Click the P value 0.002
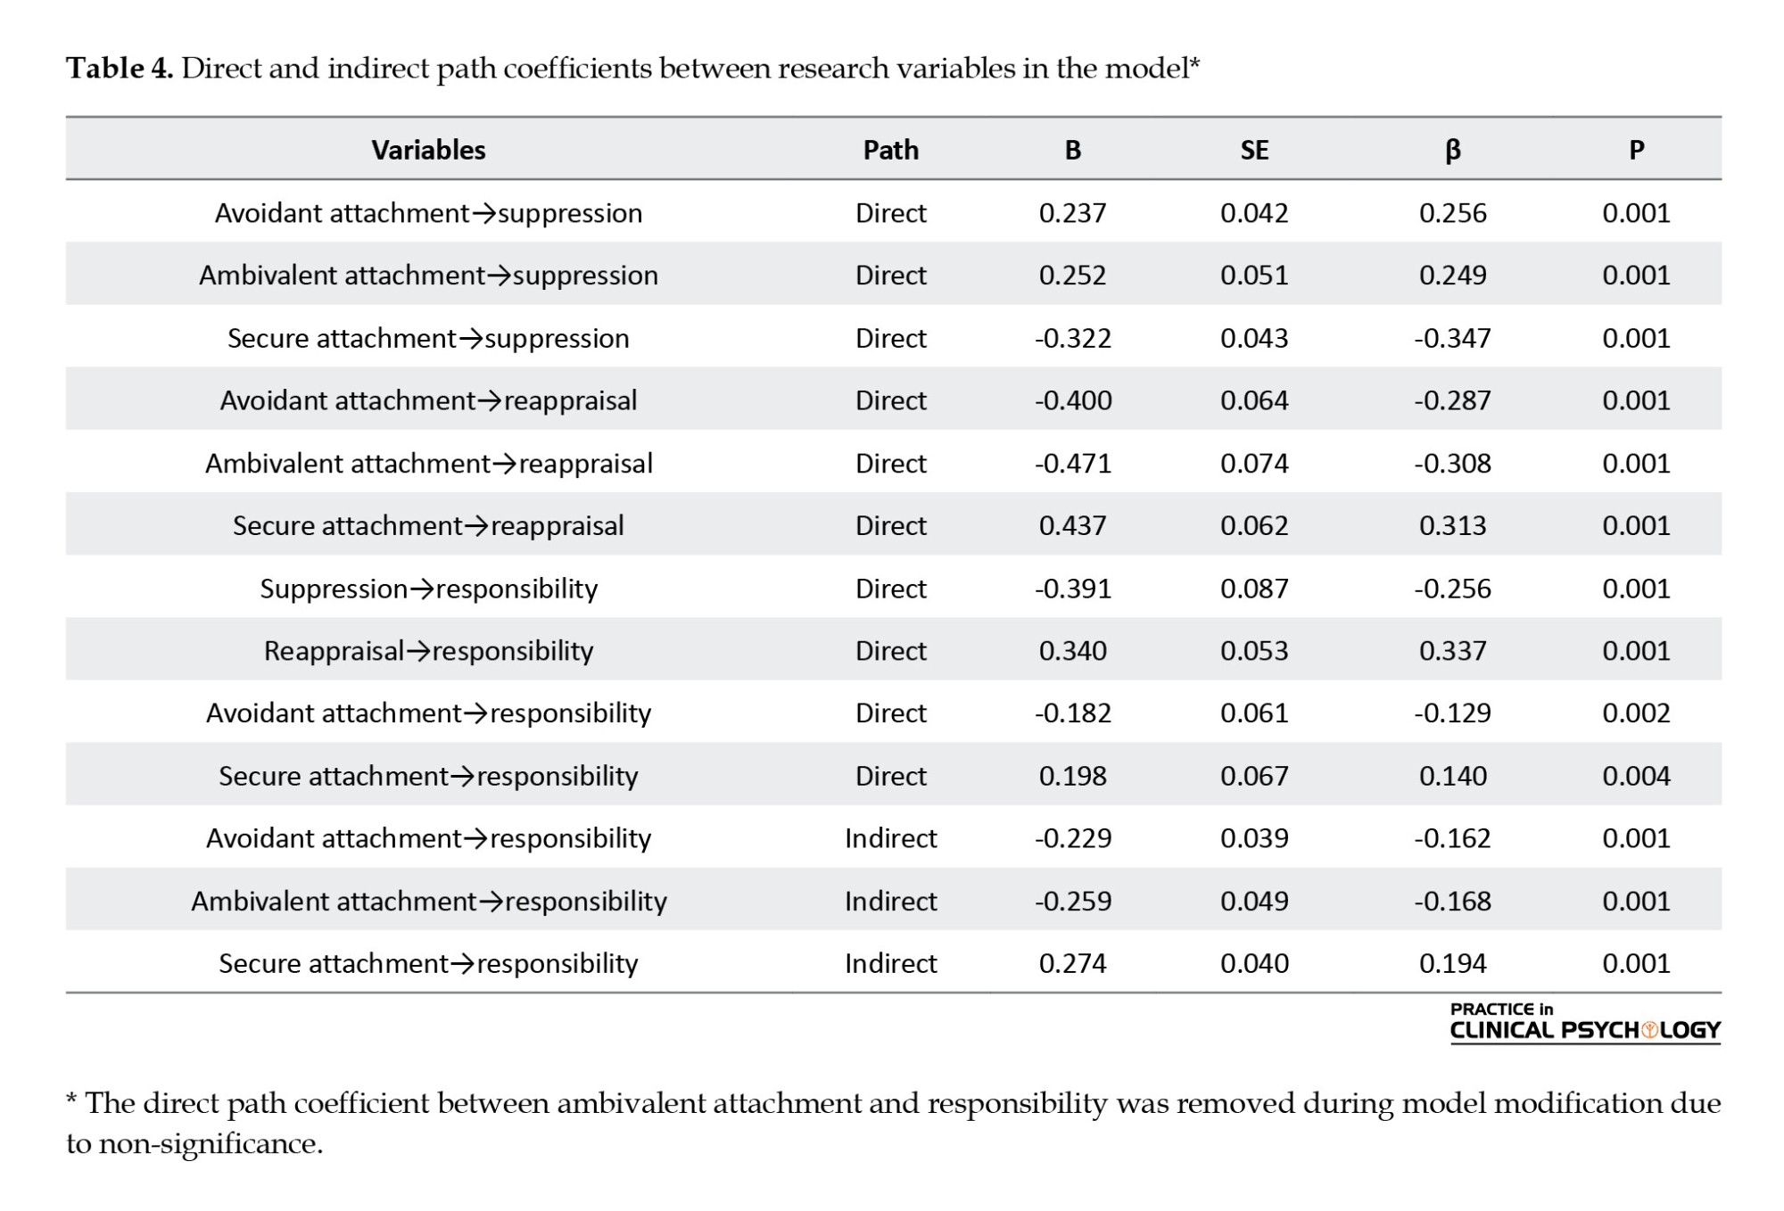 click(x=1636, y=713)
